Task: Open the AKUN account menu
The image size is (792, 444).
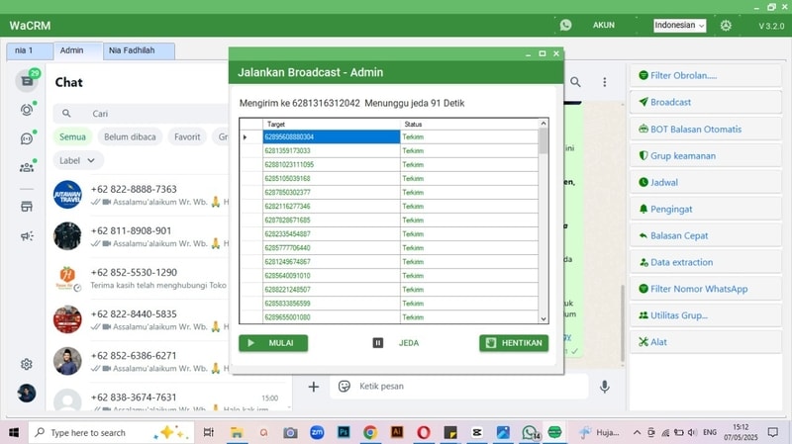Action: 604,25
